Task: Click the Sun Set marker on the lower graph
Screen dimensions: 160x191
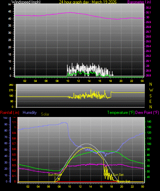Action: click(x=118, y=175)
